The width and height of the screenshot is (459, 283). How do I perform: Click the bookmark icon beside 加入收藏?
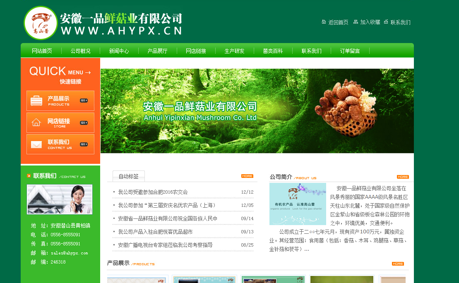pyautogui.click(x=356, y=22)
